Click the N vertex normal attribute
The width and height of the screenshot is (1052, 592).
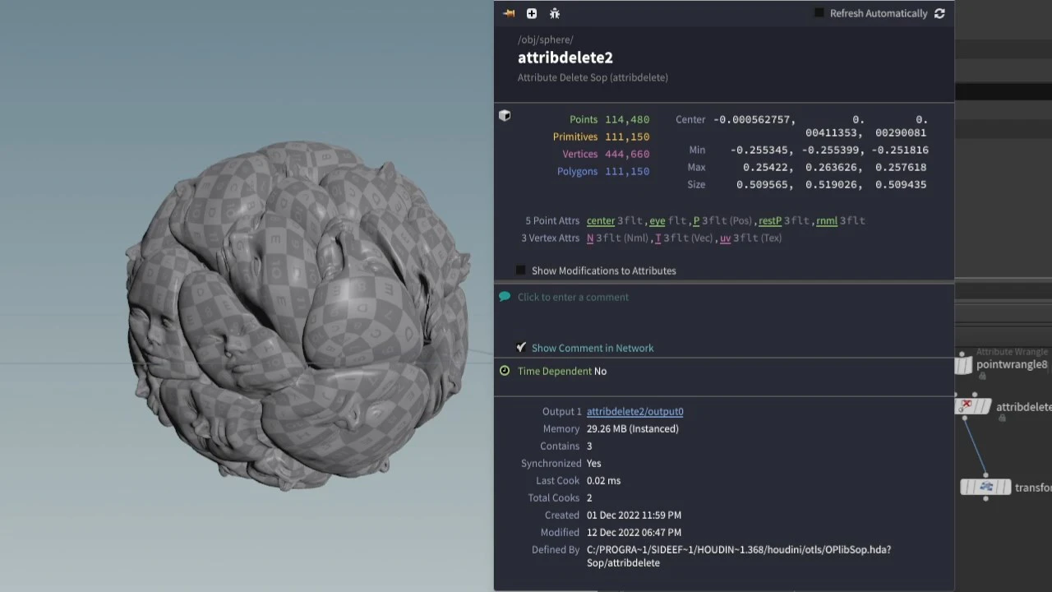pos(590,238)
